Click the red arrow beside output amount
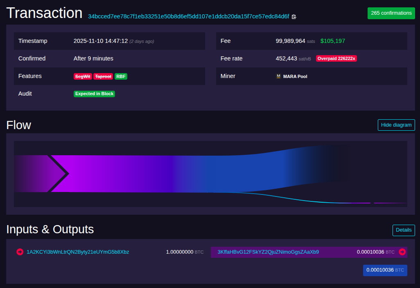The height and width of the screenshot is (288, 420). [x=402, y=252]
